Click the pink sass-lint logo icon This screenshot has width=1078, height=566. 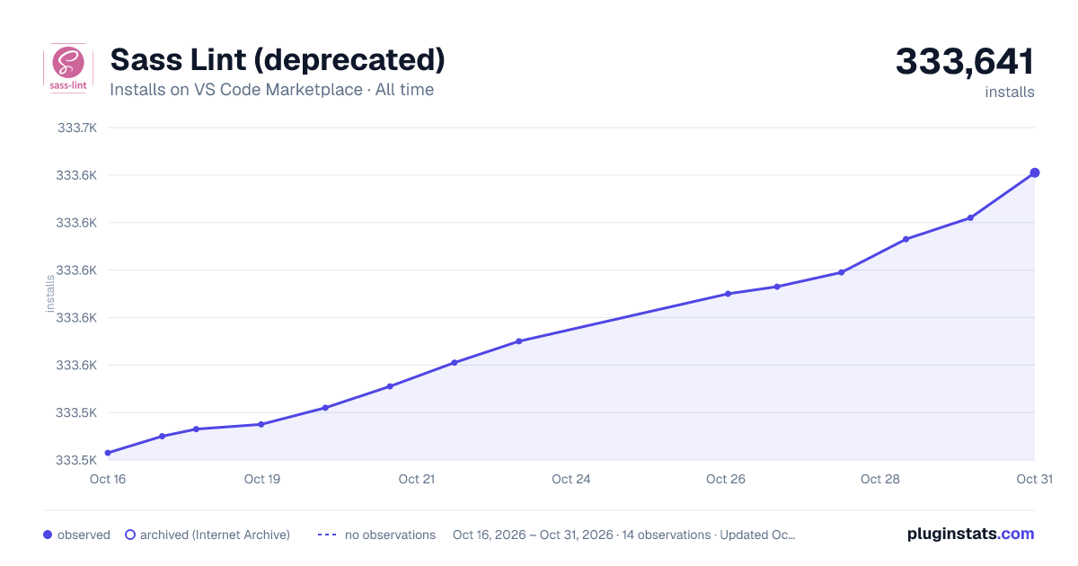[68, 68]
